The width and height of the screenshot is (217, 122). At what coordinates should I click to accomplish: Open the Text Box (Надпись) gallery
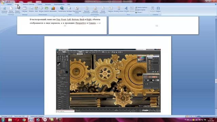(x=111, y=9)
